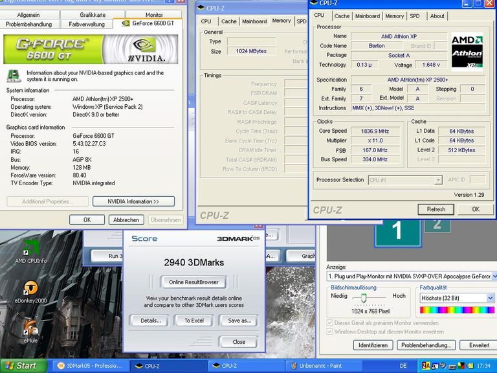The height and width of the screenshot is (373, 497).
Task: Click the Video BIOS version 5.43.02.27.C3
Action: pyautogui.click(x=89, y=144)
